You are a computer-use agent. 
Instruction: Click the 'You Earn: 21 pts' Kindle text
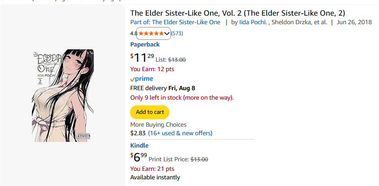[152, 169]
